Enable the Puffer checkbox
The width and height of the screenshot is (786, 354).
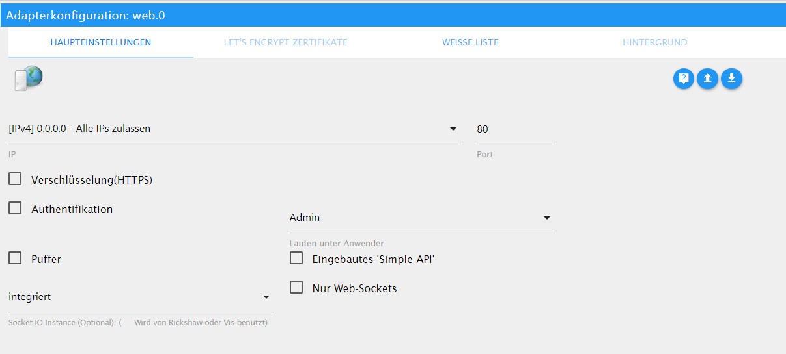point(15,259)
